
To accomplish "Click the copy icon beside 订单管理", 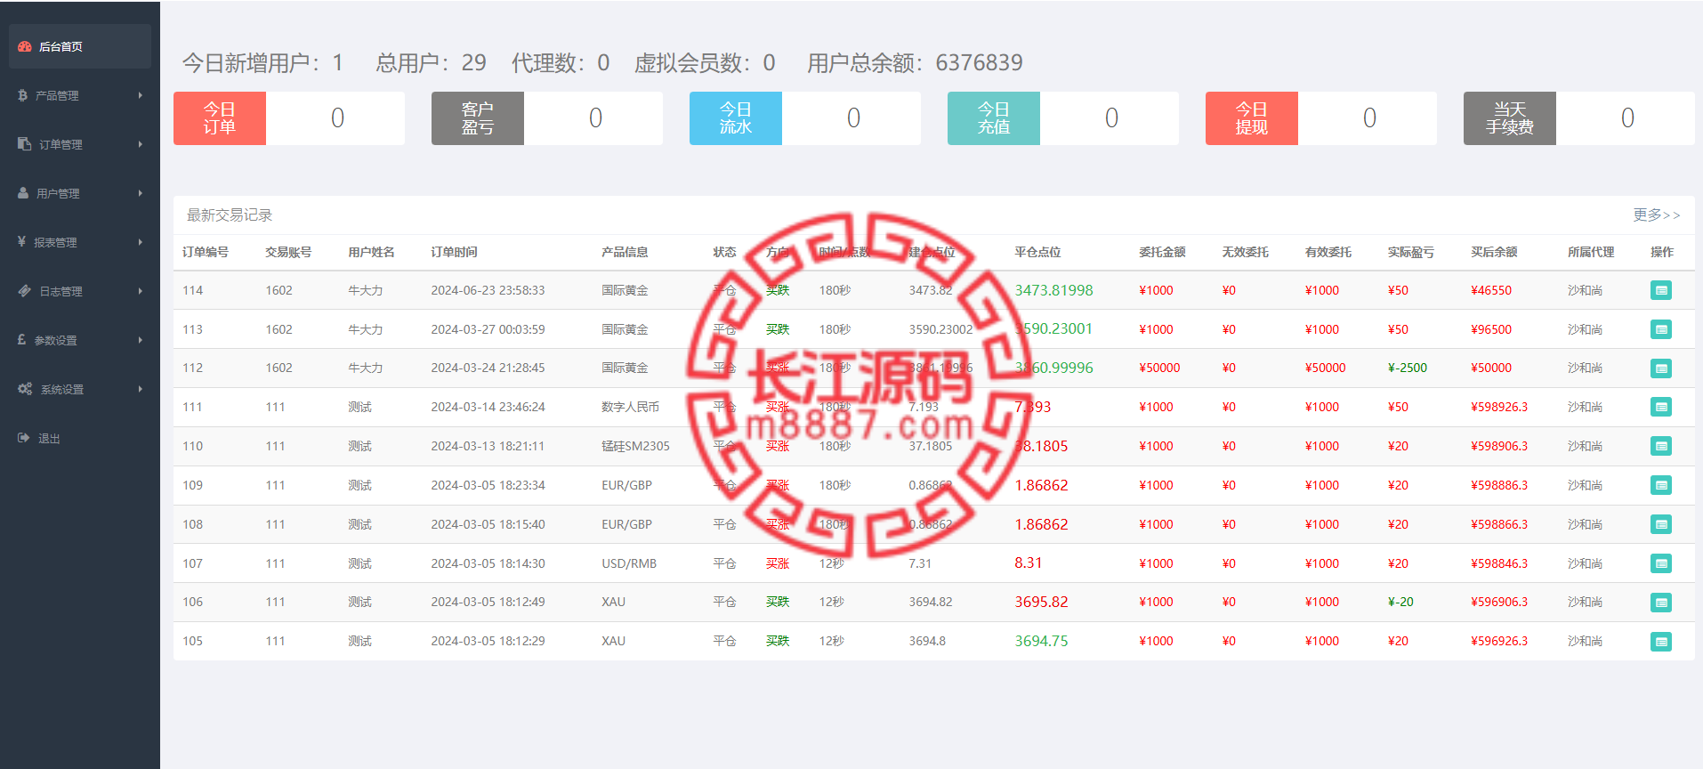I will (x=24, y=144).
